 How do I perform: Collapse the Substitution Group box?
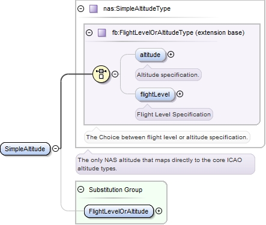(81, 189)
